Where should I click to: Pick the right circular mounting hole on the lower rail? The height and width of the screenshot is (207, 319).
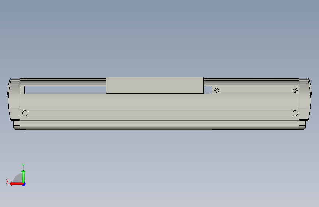[x=295, y=113]
